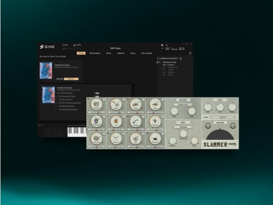
Task: Click the SINE logo
Action: click(x=47, y=47)
